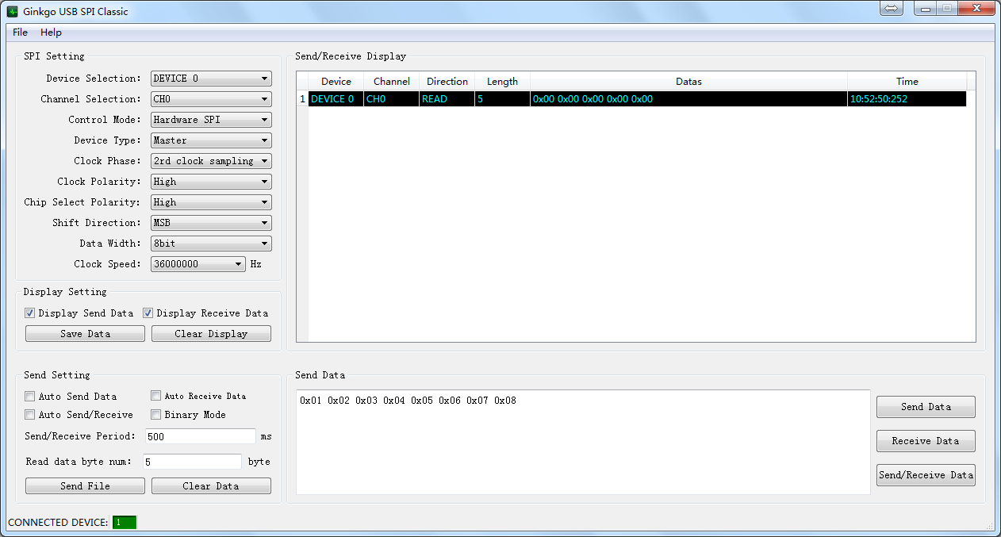Screen dimensions: 1001x537
Task: Open the Clock Phase dropdown
Action: (x=211, y=161)
